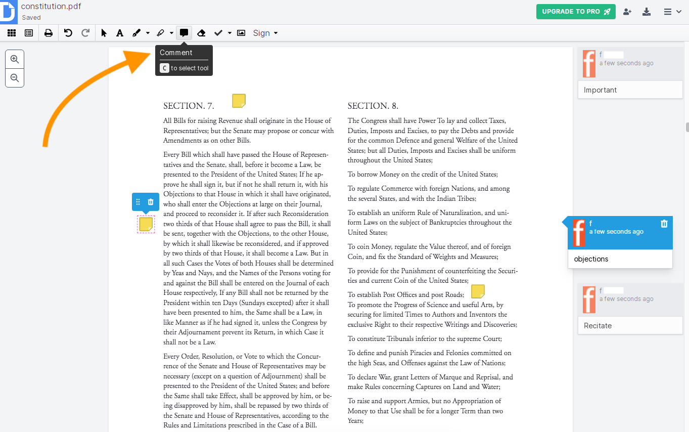
Task: Expand the Sign menu
Action: click(265, 33)
